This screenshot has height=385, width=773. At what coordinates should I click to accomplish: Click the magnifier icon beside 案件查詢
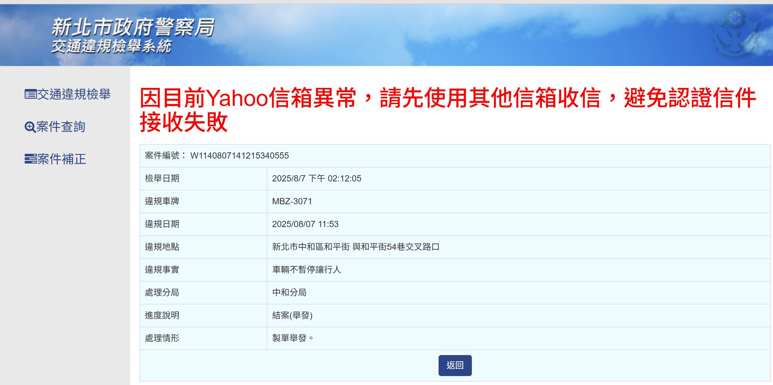pos(30,127)
